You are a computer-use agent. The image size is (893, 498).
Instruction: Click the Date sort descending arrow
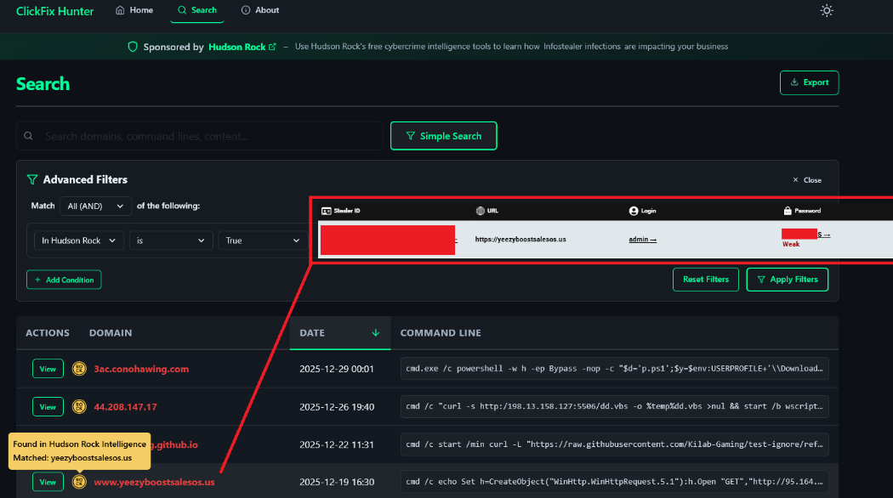375,333
